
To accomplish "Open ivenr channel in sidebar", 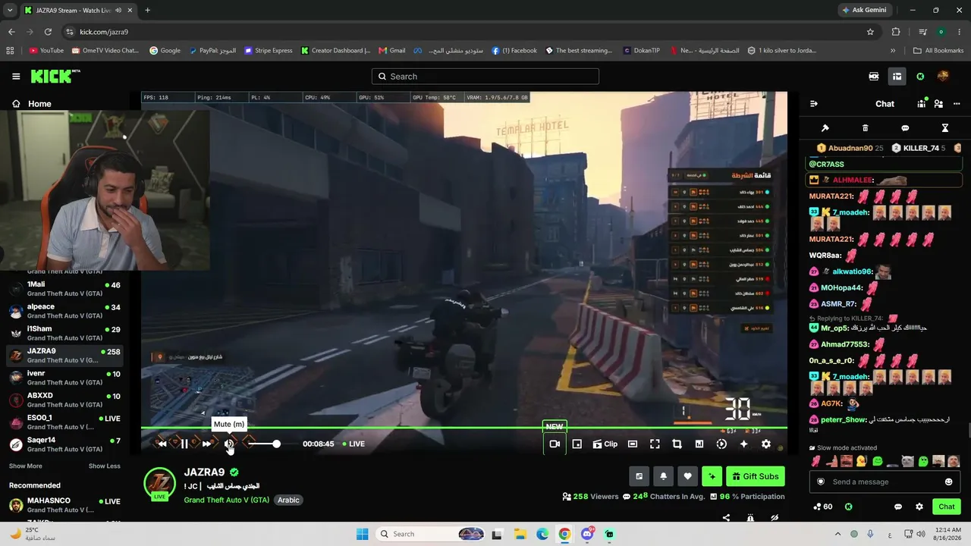I will coord(64,378).
